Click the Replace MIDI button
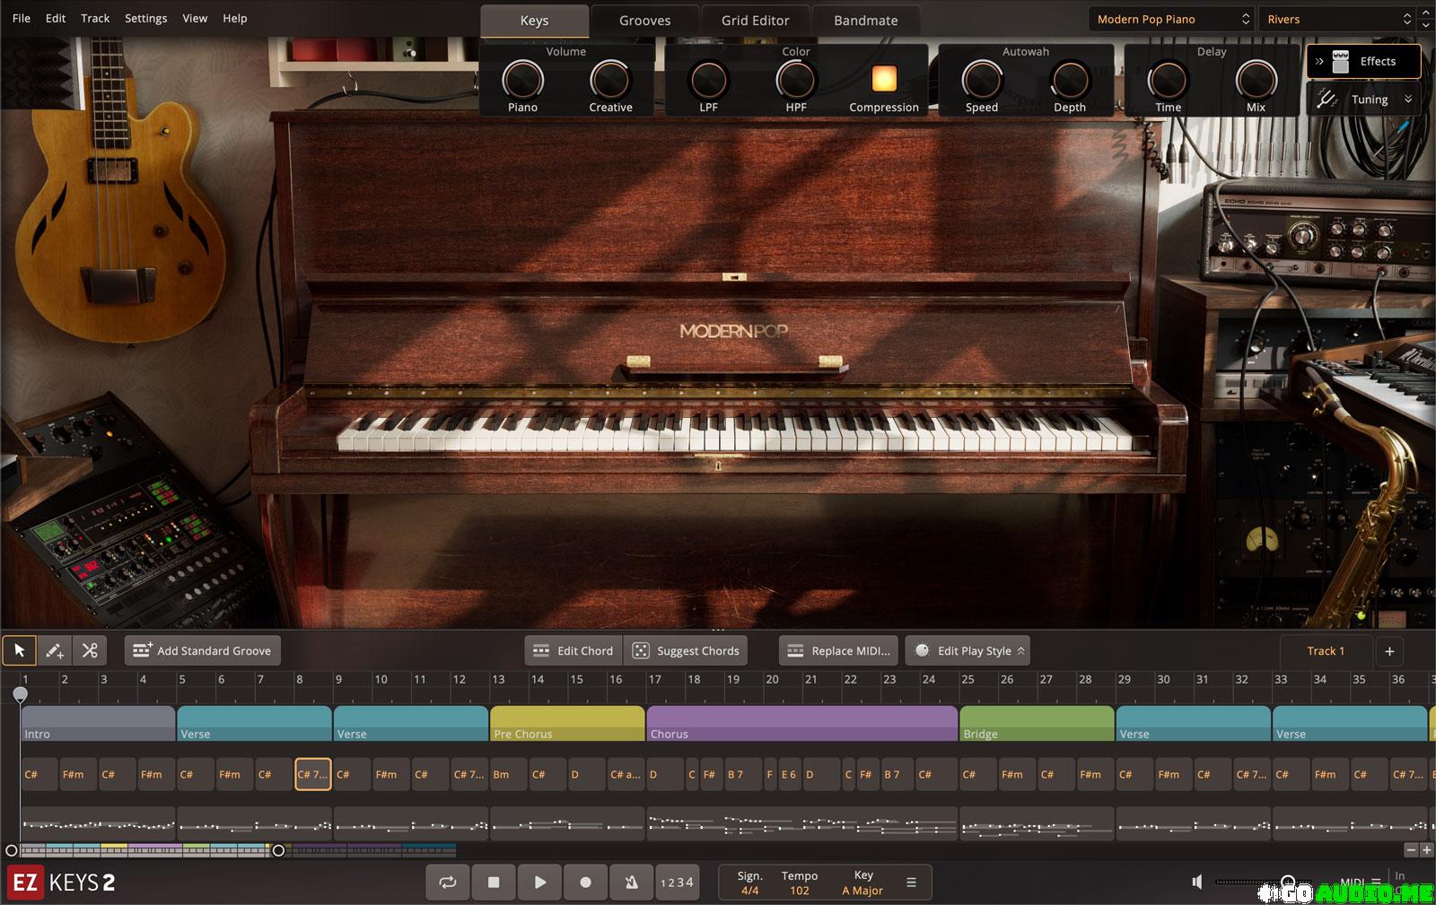Viewport: 1436px width, 905px height. pos(838,650)
